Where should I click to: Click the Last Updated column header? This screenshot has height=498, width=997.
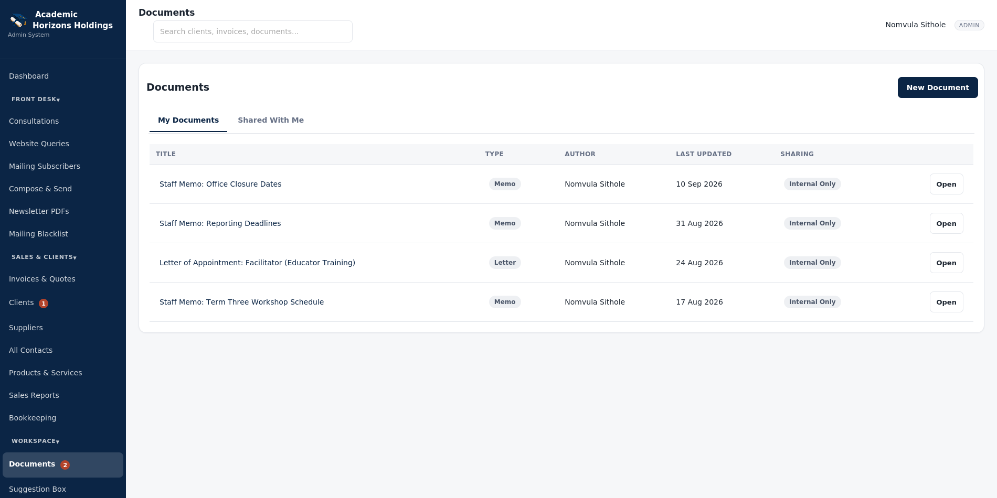coord(704,154)
